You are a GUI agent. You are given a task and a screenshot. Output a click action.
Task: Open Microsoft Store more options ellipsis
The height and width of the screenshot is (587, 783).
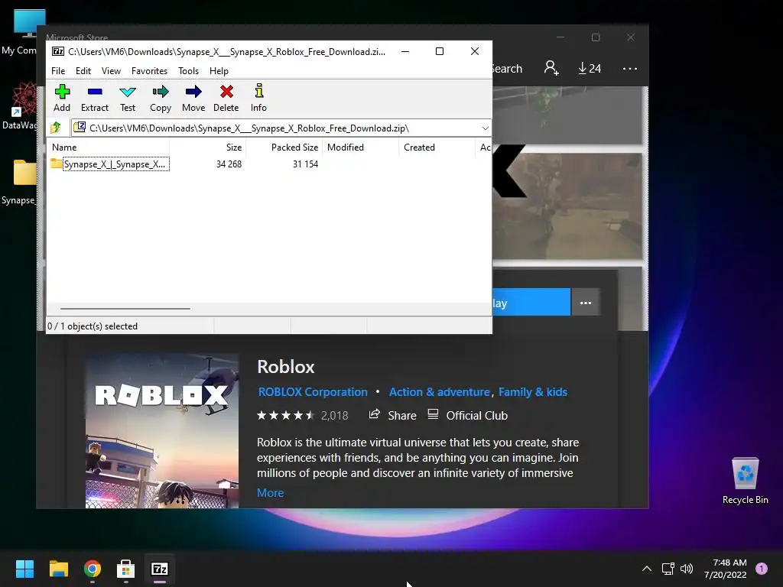pos(630,68)
